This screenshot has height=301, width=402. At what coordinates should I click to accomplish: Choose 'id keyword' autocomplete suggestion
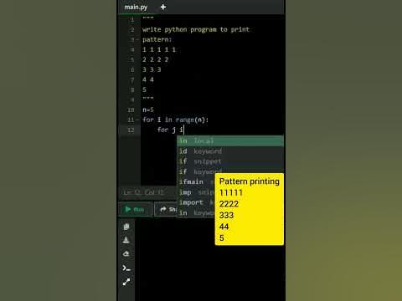pos(230,151)
